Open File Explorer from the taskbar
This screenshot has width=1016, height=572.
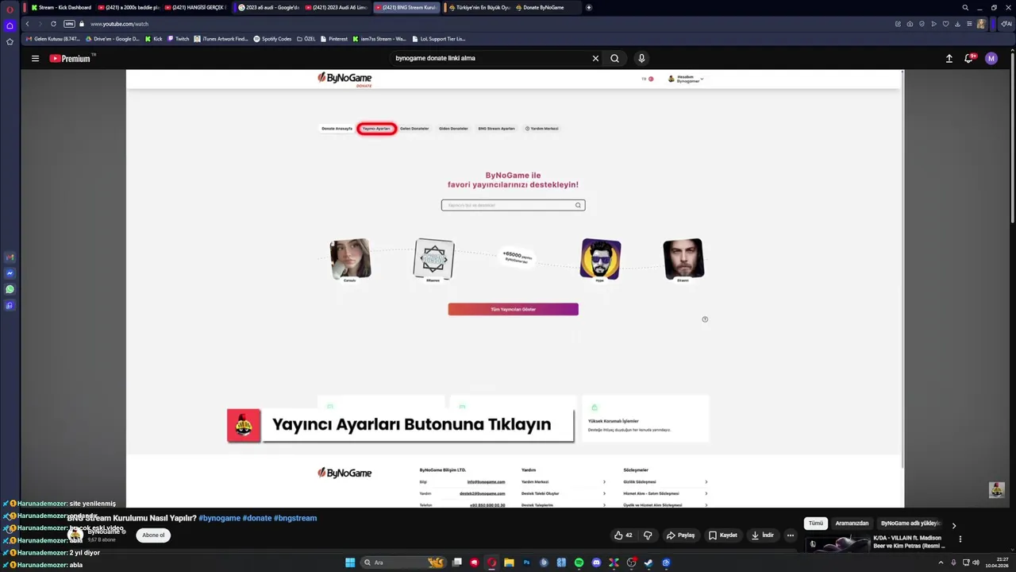coord(509,562)
